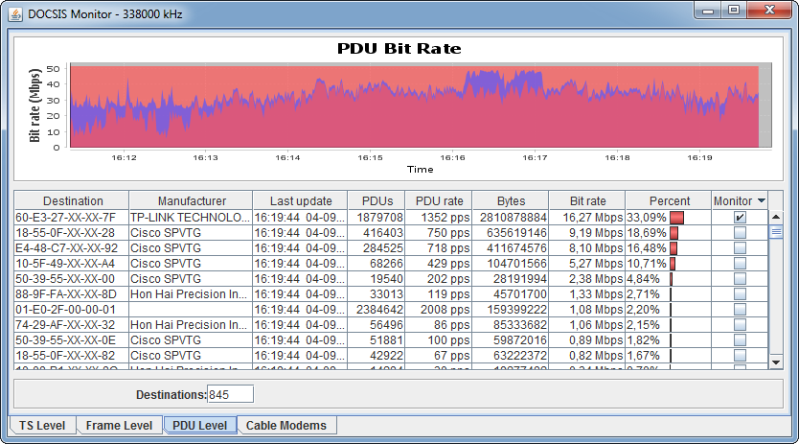The height and width of the screenshot is (444, 799).
Task: Click the table scrollbar down arrow
Action: [776, 362]
